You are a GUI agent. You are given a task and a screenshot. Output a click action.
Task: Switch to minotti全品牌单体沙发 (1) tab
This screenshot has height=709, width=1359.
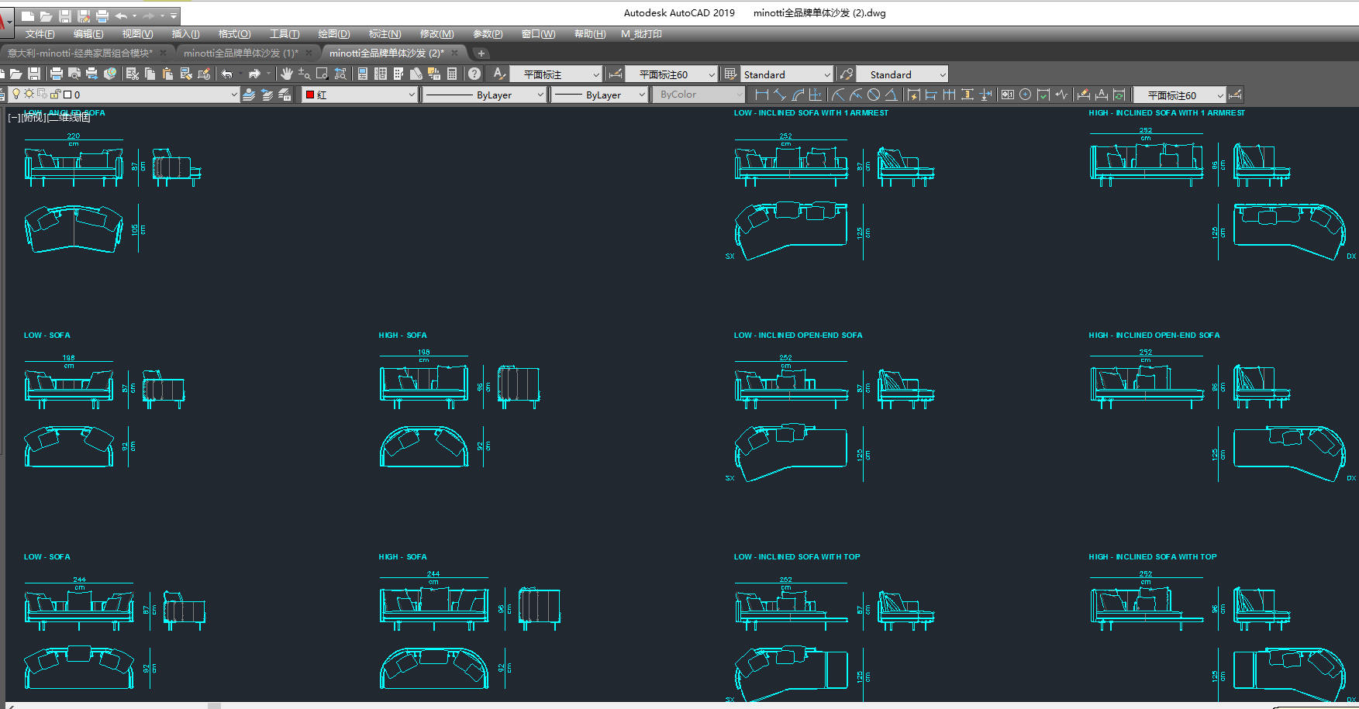241,53
